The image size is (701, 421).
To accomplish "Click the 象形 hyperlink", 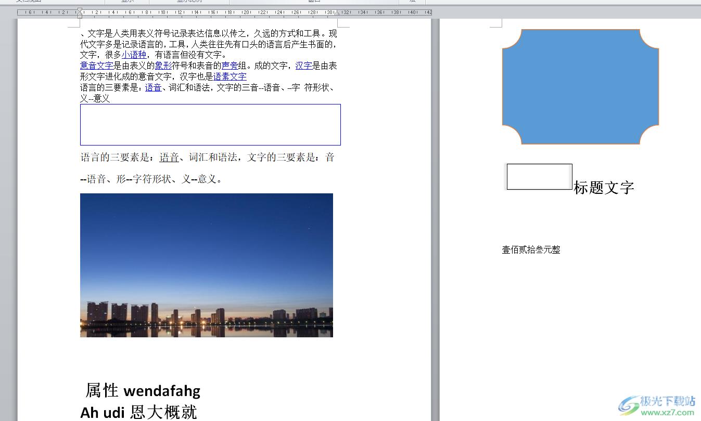I will coord(163,66).
